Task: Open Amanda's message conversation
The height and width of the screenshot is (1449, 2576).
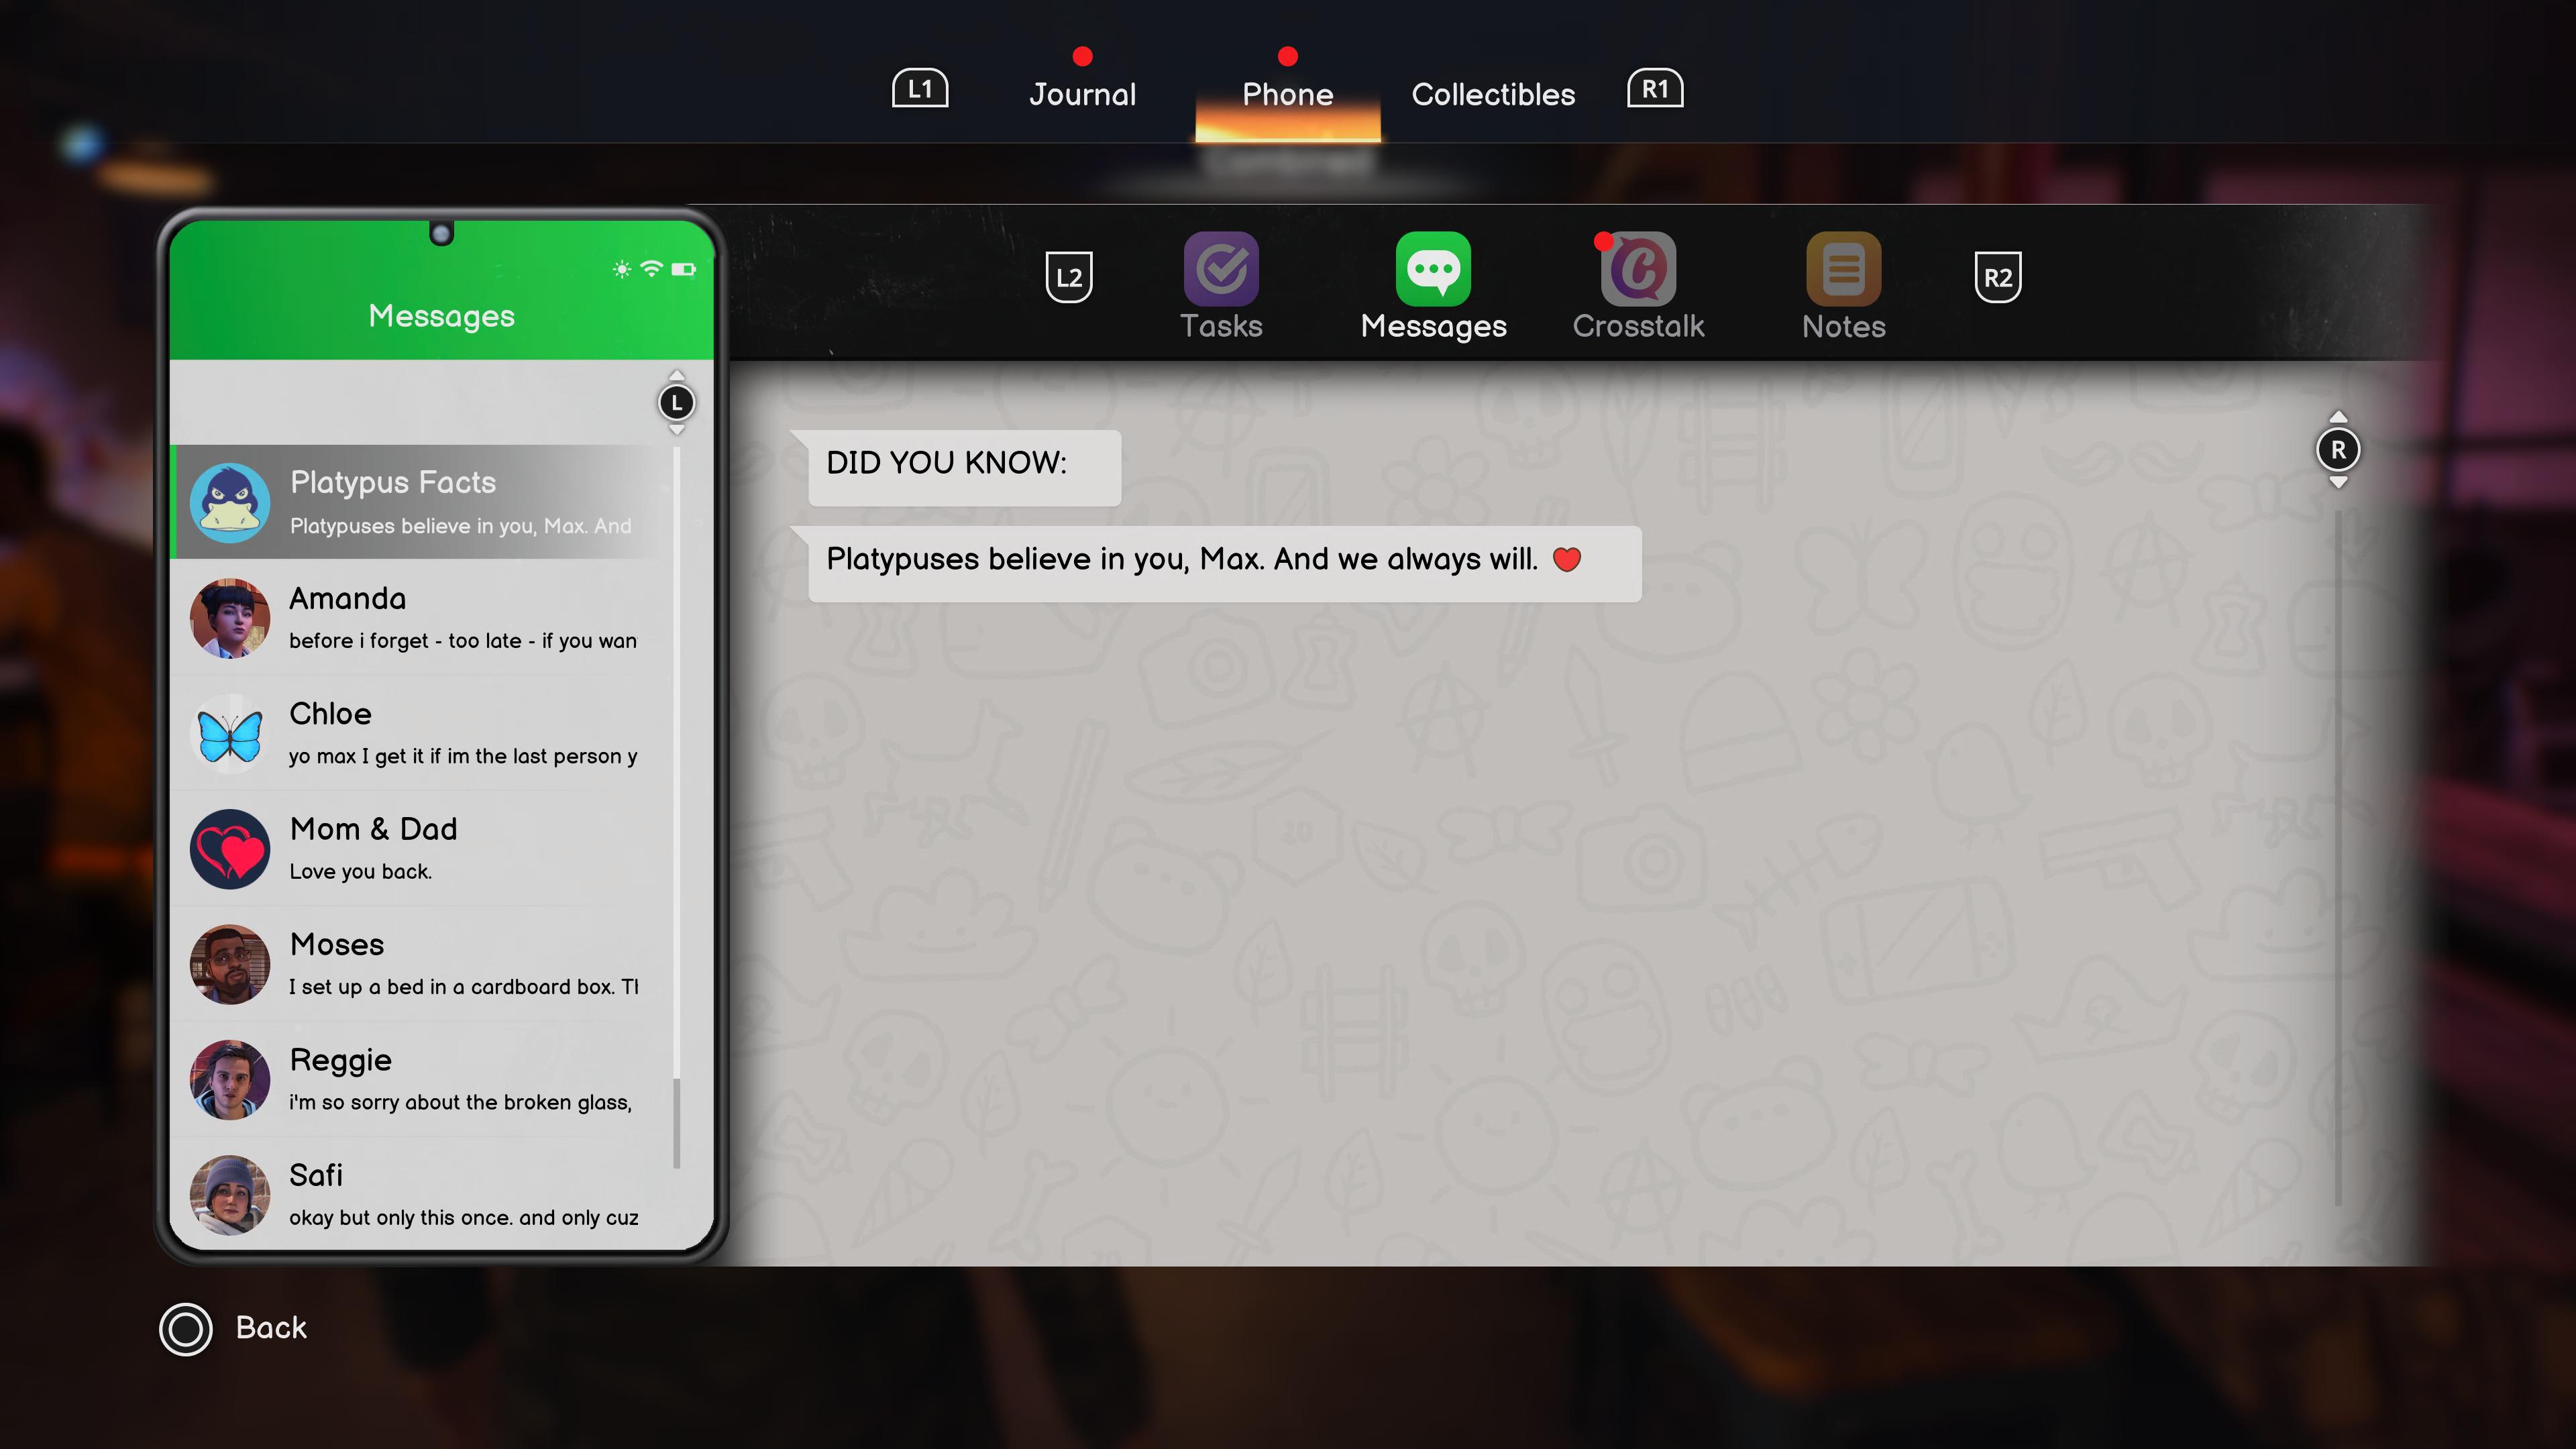Action: click(440, 618)
